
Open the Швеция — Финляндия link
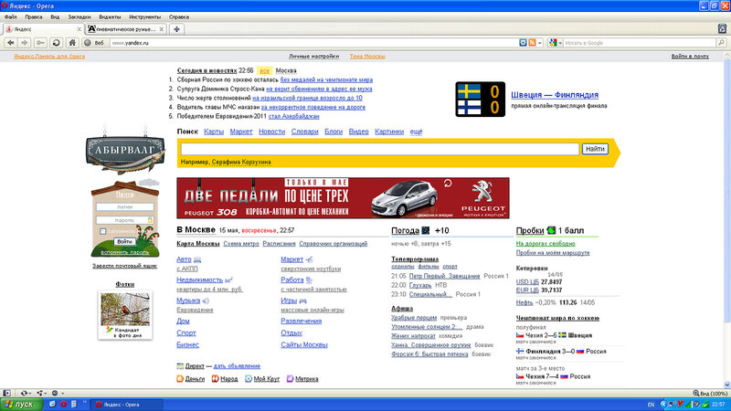555,95
